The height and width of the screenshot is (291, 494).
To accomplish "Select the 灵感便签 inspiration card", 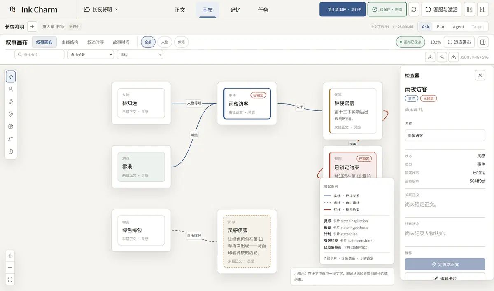I will click(247, 241).
